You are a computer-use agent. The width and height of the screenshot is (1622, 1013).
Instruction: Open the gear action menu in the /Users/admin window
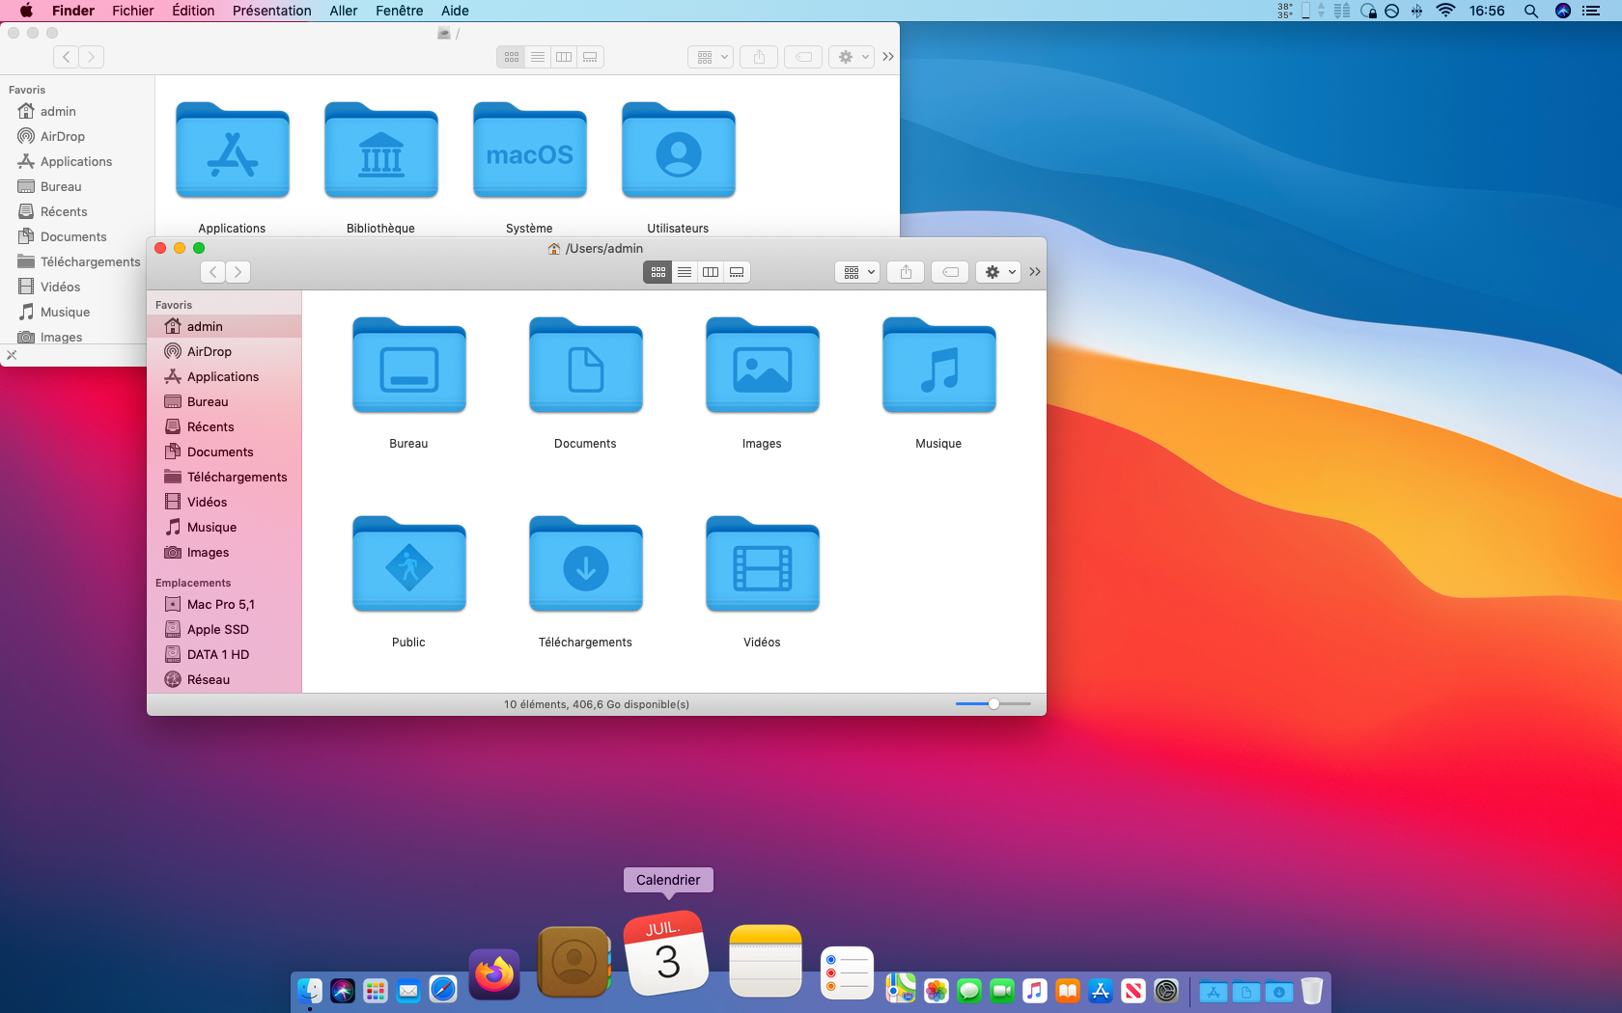tap(998, 272)
